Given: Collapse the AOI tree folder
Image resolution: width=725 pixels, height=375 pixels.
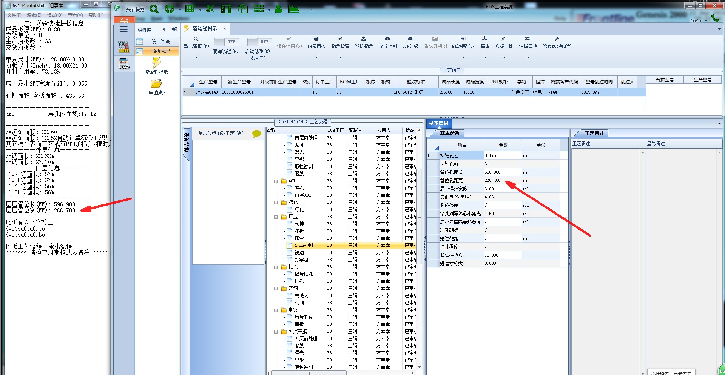Looking at the screenshot, I should click(276, 181).
